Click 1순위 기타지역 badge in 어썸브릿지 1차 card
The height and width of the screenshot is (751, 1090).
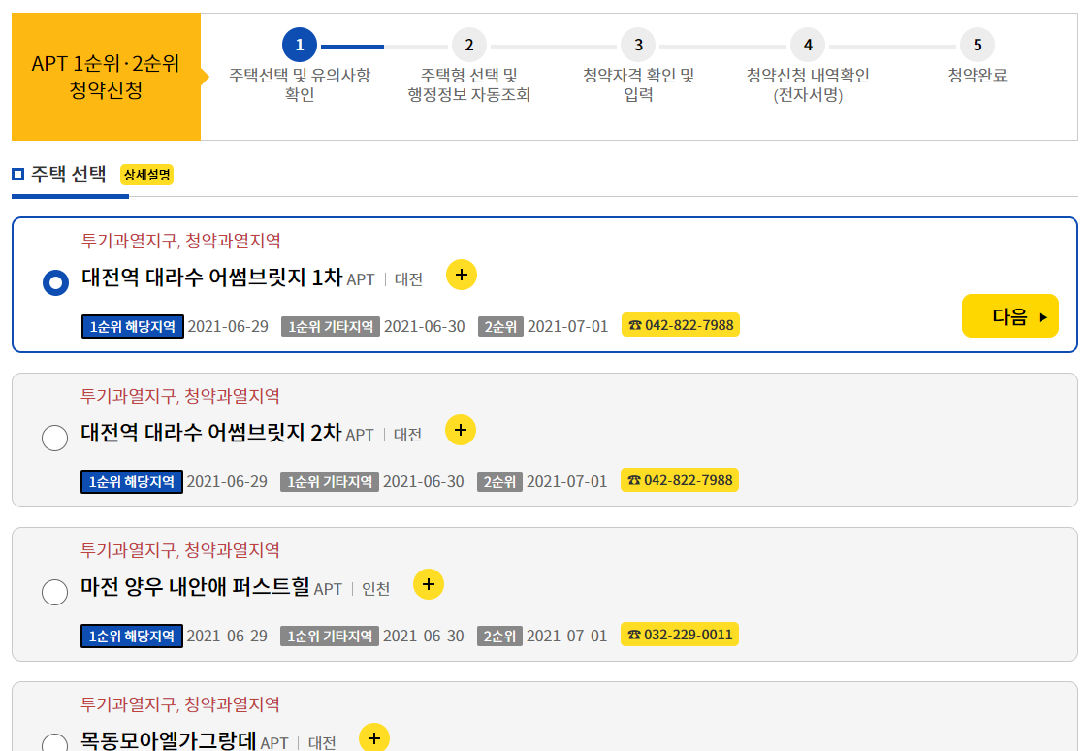point(331,326)
